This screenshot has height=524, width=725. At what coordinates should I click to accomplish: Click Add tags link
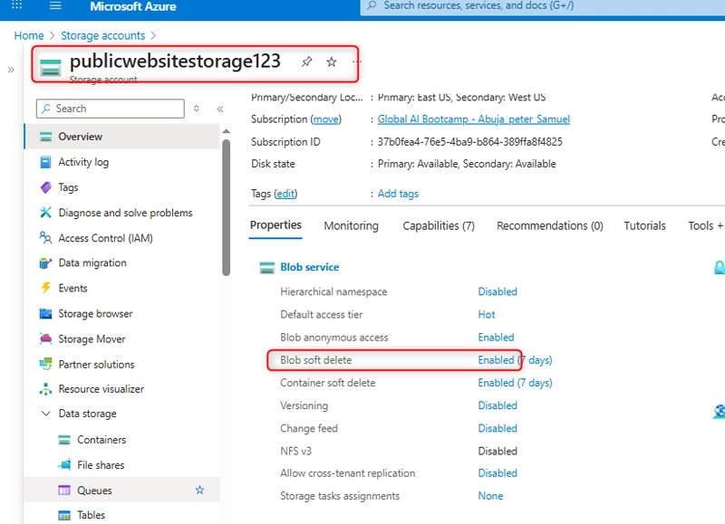[x=398, y=194]
